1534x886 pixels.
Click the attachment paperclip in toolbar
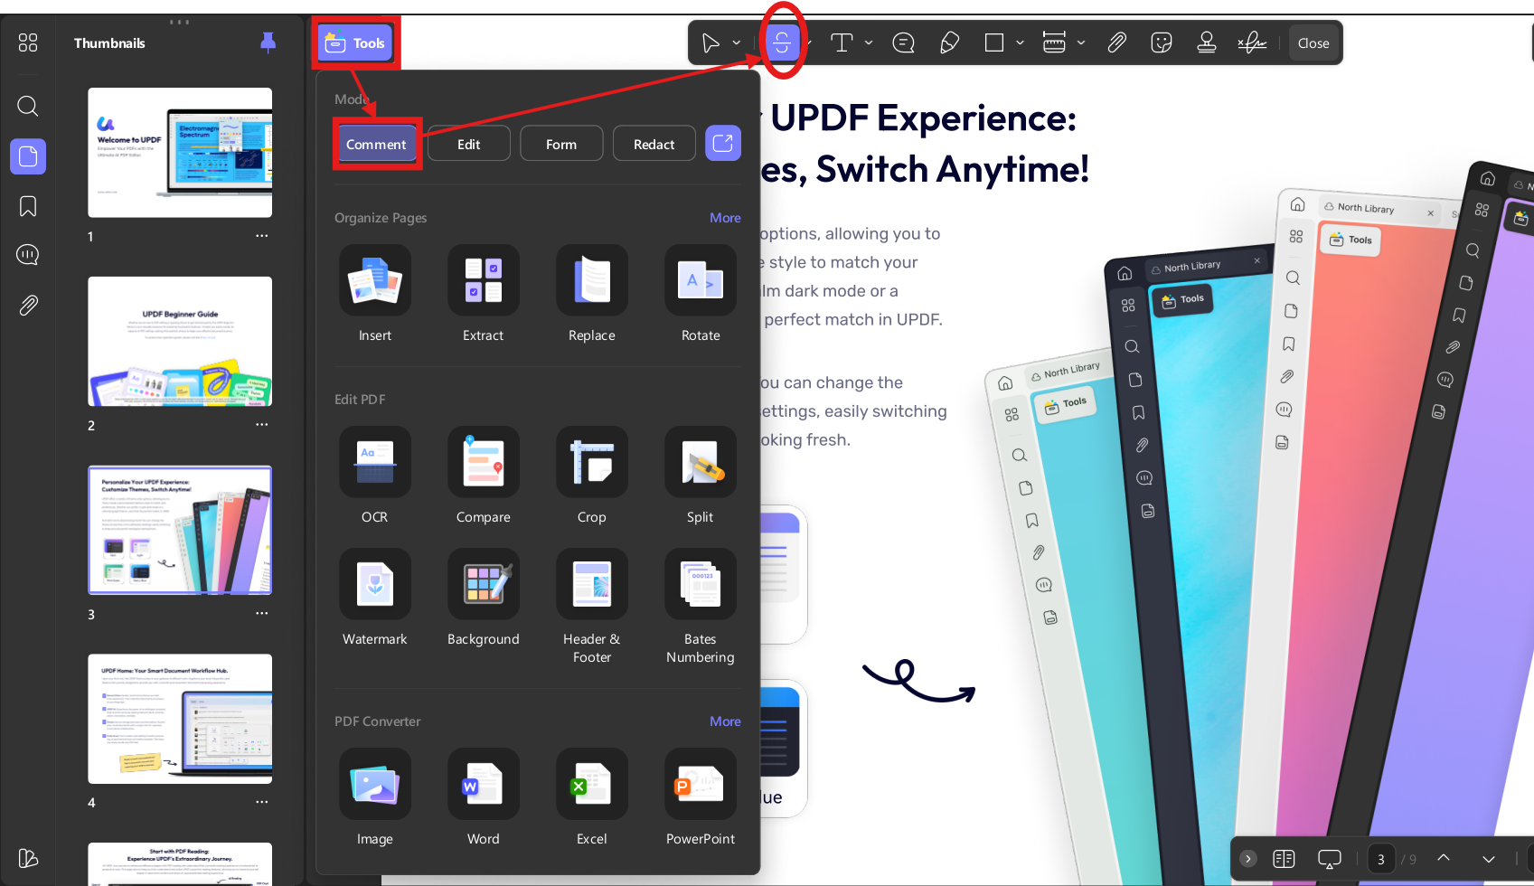[1117, 42]
